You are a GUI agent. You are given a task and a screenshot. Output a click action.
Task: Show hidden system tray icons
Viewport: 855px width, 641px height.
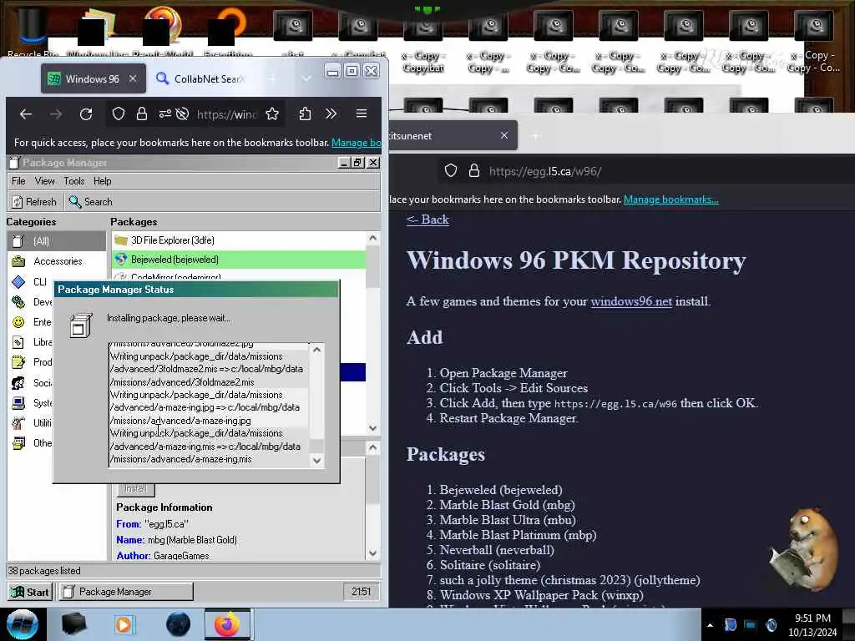pos(710,625)
